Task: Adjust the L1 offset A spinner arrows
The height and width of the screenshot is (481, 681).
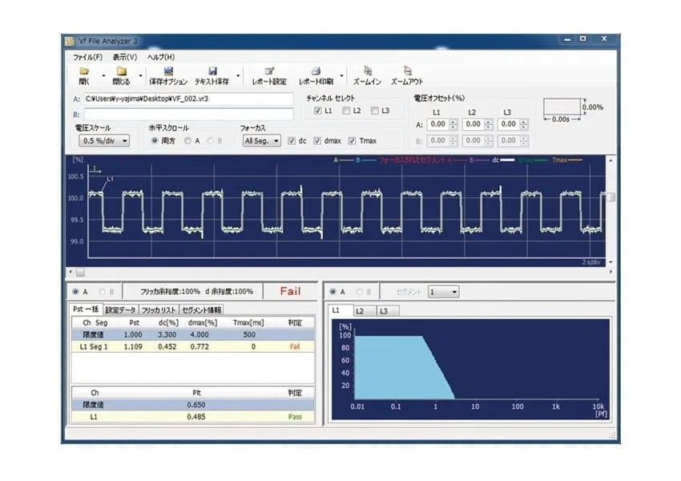Action: 453,124
